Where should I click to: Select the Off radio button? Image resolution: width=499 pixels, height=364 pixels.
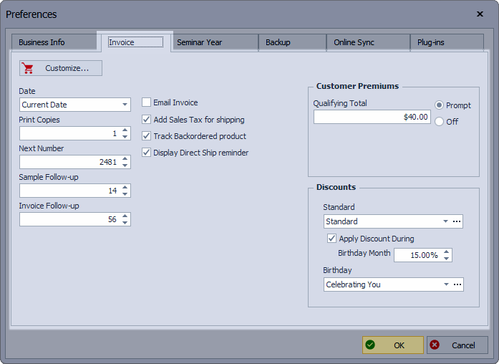(439, 121)
